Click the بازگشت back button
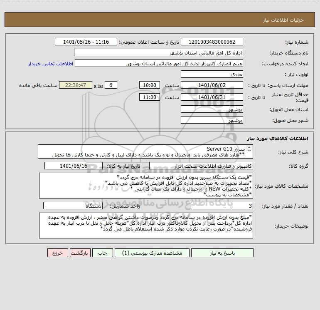Image resolution: width=320 pixels, height=310 pixels. (80, 253)
